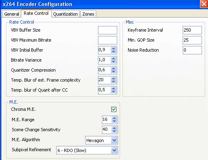The width and height of the screenshot is (208, 160).
Task: Open the Quantization tab
Action: click(x=65, y=14)
